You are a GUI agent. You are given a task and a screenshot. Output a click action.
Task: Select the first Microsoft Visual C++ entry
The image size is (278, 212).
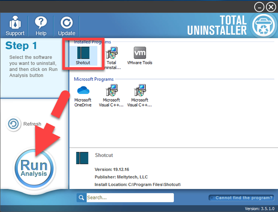click(111, 96)
